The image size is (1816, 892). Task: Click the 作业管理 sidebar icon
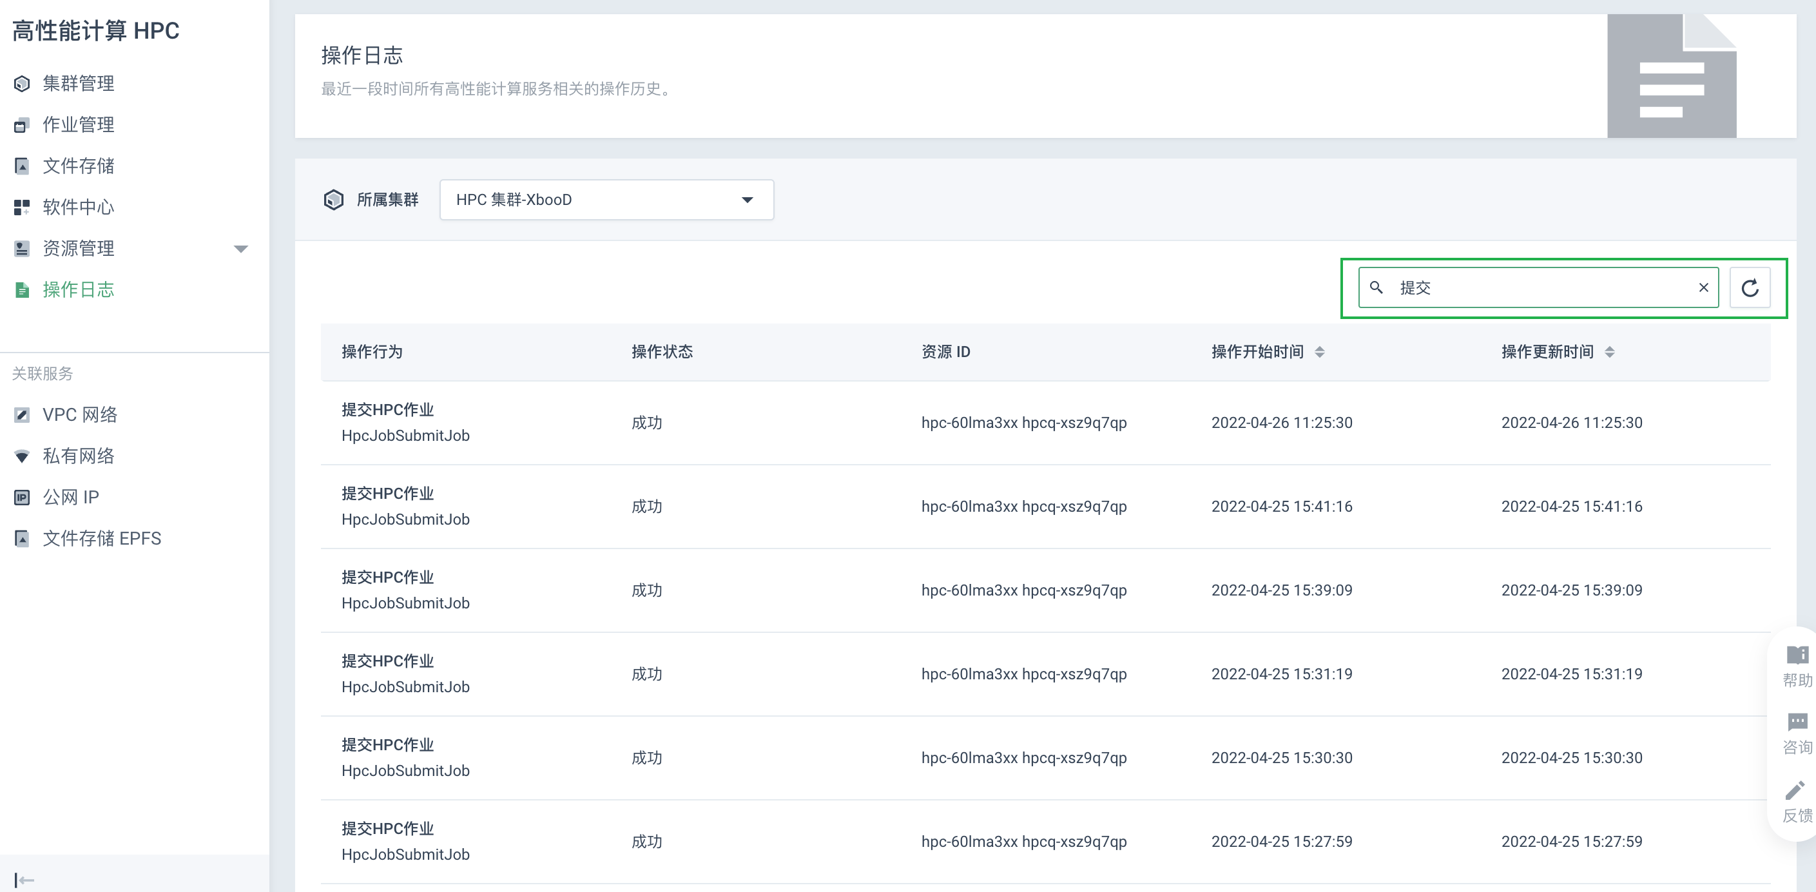[x=22, y=125]
